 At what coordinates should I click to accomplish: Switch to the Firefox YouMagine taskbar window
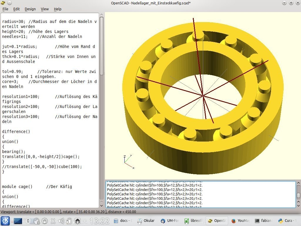(240, 221)
